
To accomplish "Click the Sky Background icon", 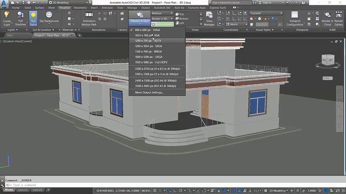I will pyautogui.click(x=49, y=15).
